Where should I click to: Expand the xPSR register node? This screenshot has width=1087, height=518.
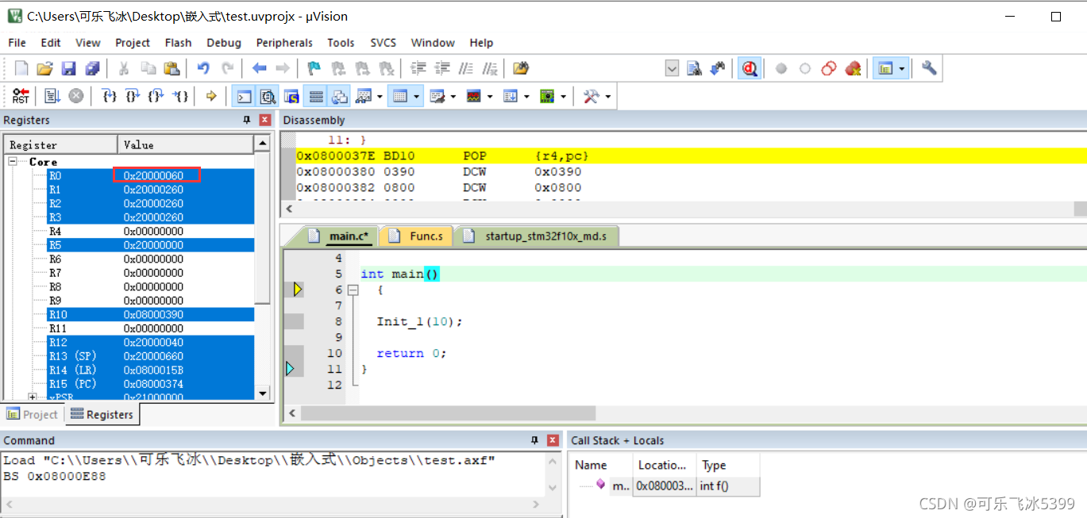coord(33,397)
